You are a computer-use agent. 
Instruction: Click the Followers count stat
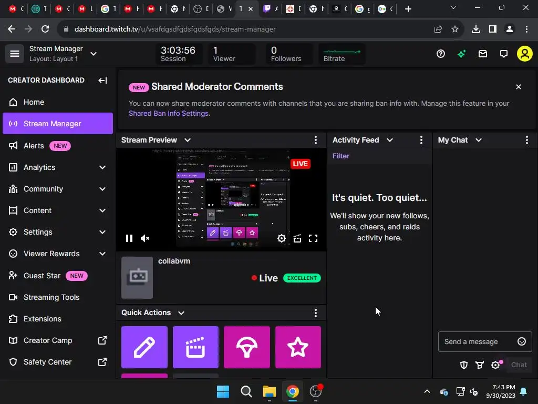pos(288,54)
